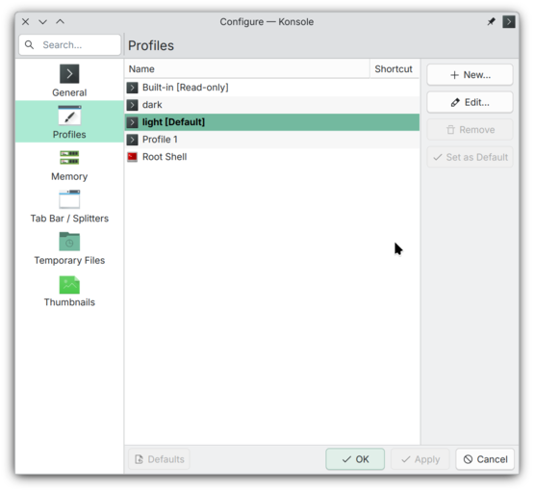Screen dimensions: 534x492
Task: Click the pin icon in title bar
Action: coord(491,22)
